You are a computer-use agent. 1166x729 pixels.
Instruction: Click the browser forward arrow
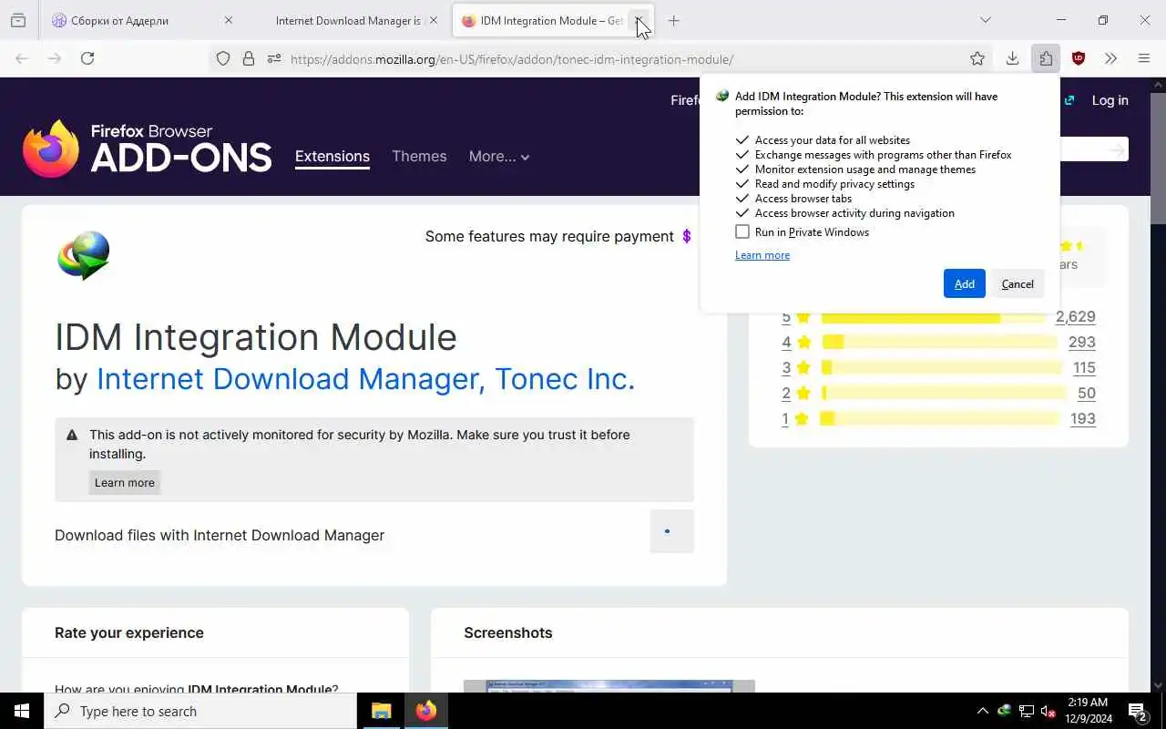pos(55,58)
